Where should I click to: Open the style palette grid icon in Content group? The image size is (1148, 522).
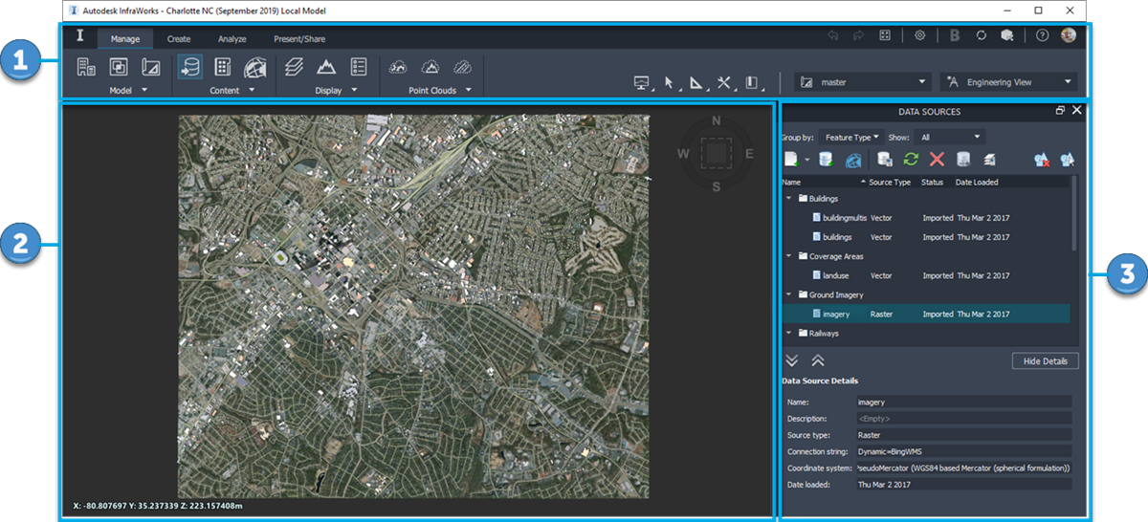pyautogui.click(x=223, y=67)
